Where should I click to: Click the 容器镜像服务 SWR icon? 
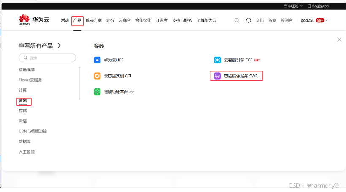click(217, 76)
